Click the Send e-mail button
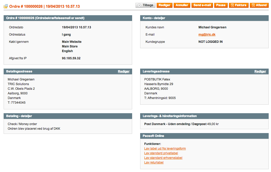This screenshot has height=172, width=271. (x=202, y=5)
